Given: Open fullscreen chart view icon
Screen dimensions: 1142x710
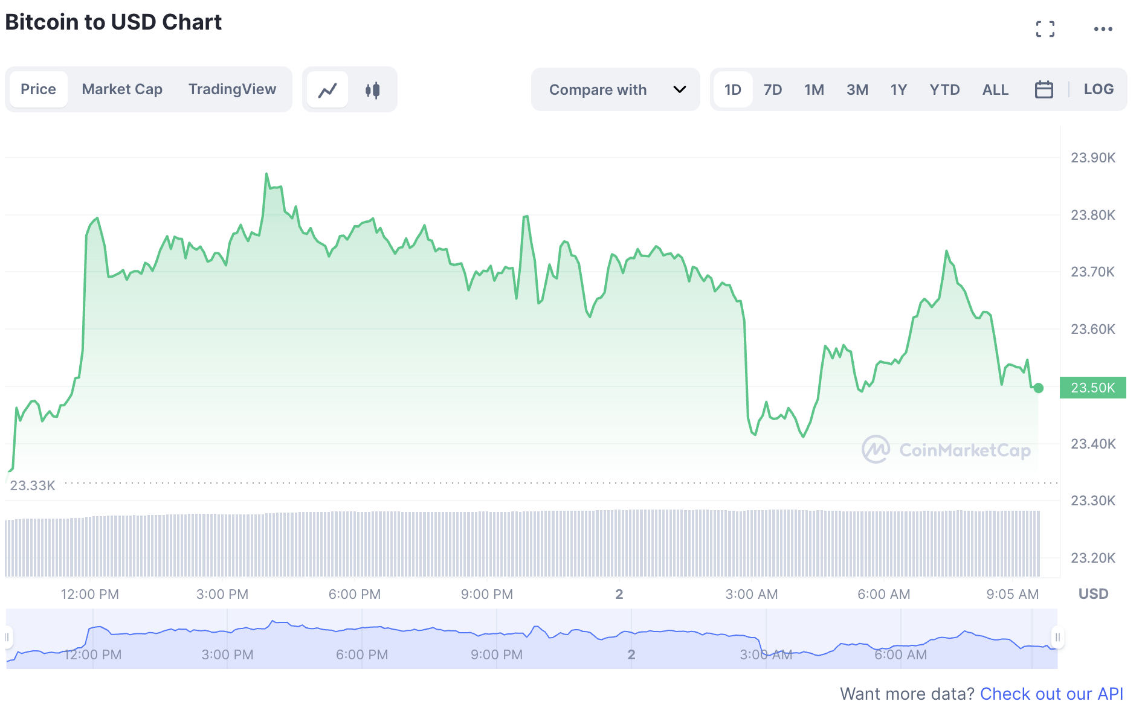Looking at the screenshot, I should pyautogui.click(x=1045, y=29).
